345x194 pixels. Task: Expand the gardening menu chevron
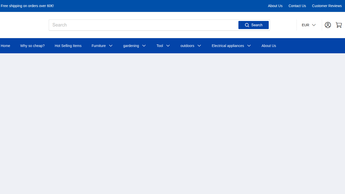tap(144, 46)
